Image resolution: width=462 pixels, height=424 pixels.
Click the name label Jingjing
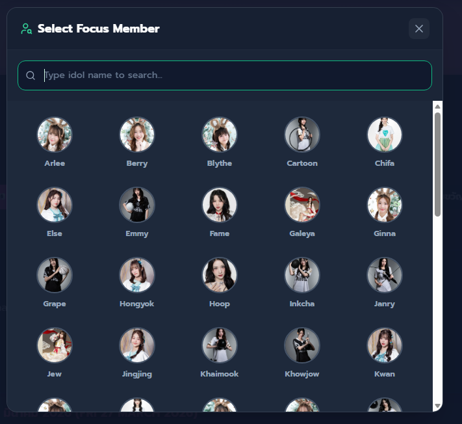(x=137, y=374)
